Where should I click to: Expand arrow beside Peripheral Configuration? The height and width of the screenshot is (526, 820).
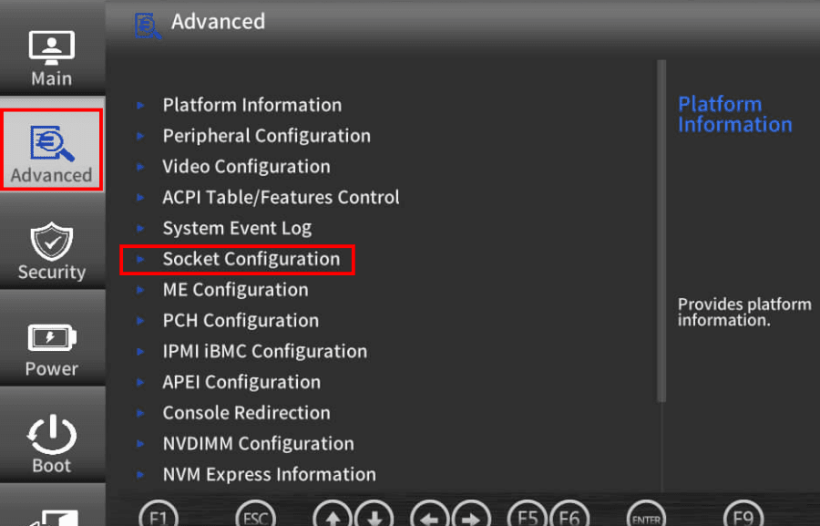pyautogui.click(x=140, y=136)
